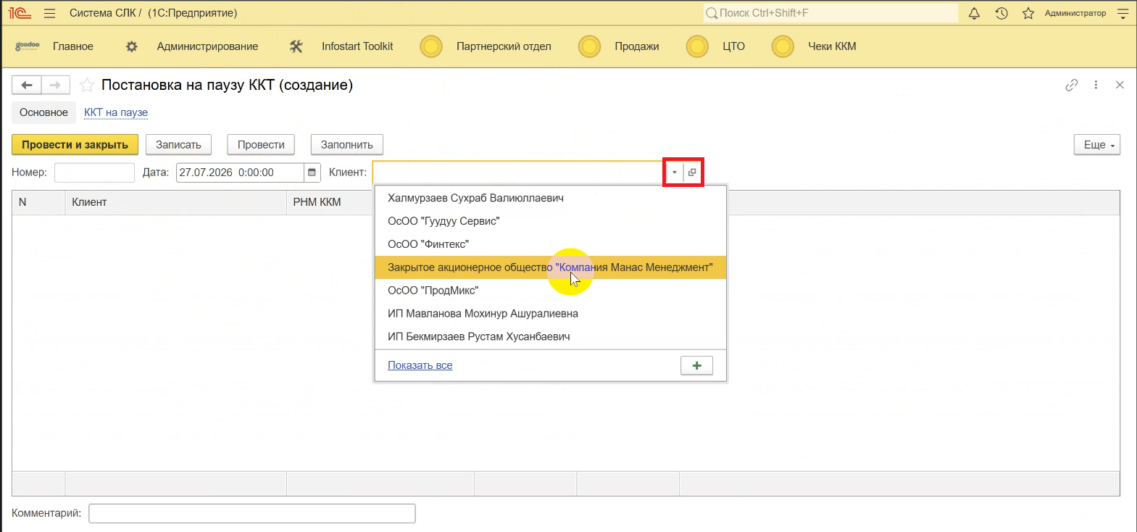Open history clock icon

point(1001,13)
